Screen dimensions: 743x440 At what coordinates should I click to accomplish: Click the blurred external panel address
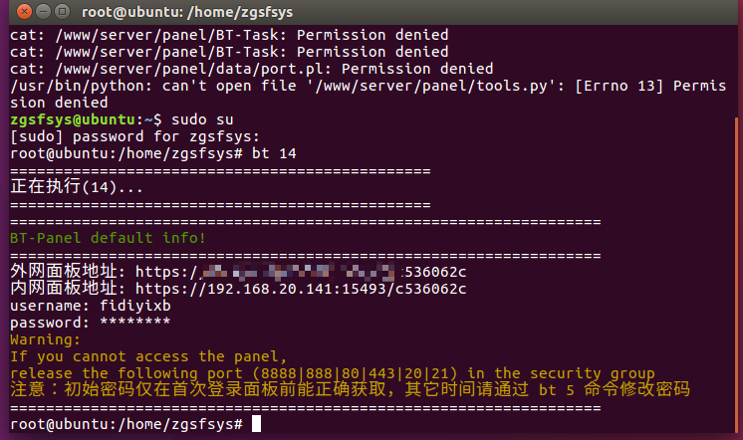299,272
